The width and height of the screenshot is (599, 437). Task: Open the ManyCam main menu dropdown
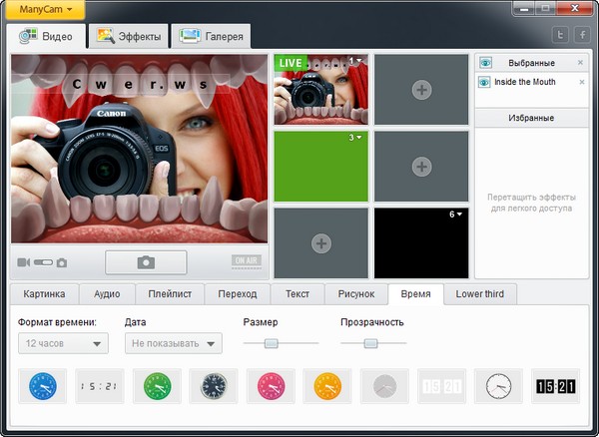[43, 9]
